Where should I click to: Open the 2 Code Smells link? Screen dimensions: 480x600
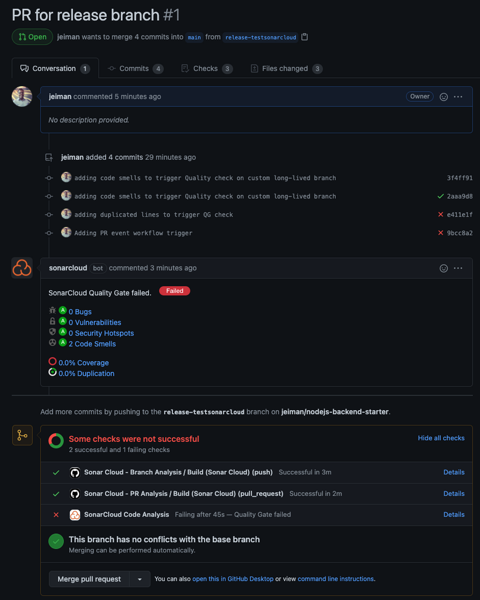click(x=92, y=344)
